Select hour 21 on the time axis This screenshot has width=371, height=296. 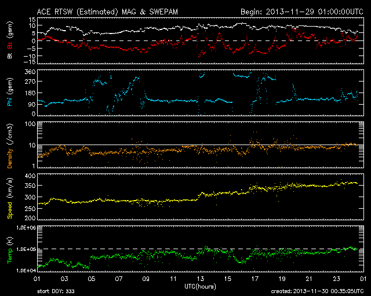pos(308,279)
